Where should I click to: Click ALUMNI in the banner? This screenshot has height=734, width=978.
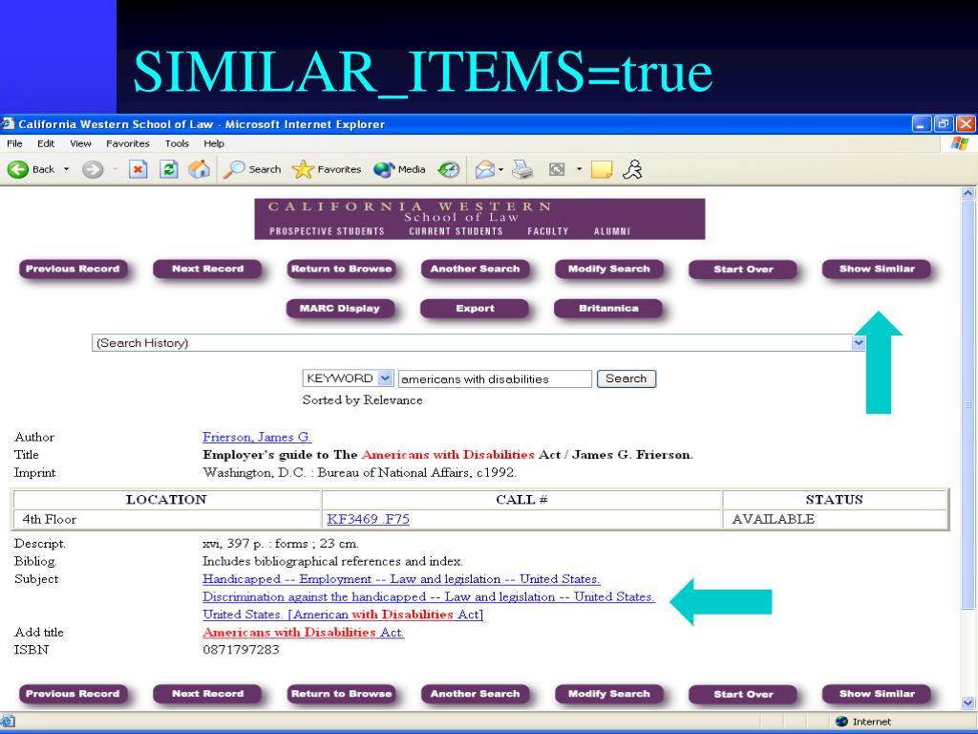pyautogui.click(x=612, y=231)
